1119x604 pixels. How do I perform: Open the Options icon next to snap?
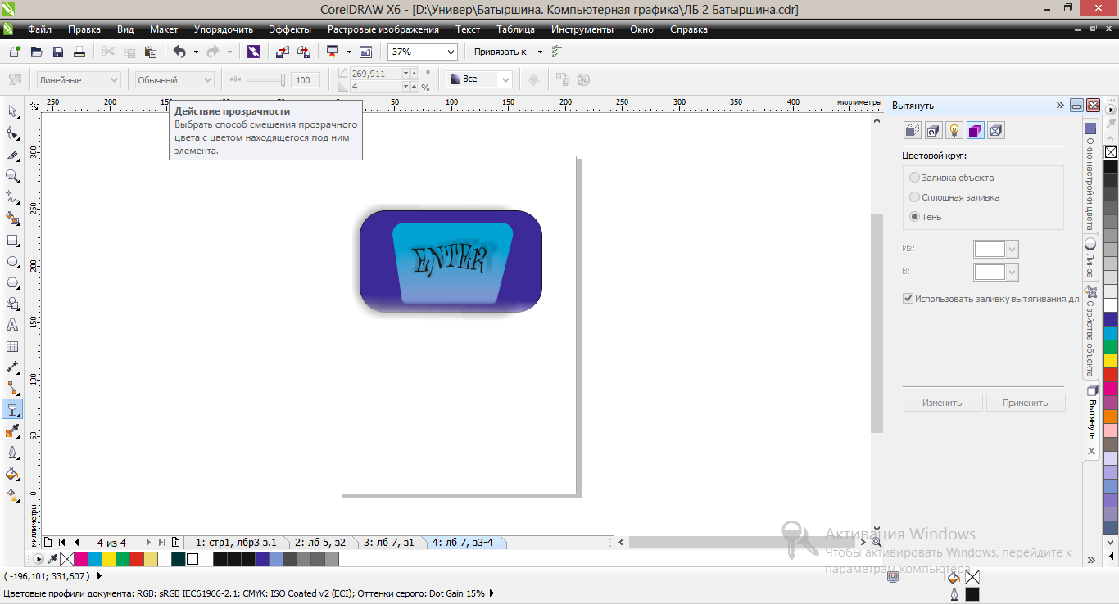pyautogui.click(x=557, y=52)
